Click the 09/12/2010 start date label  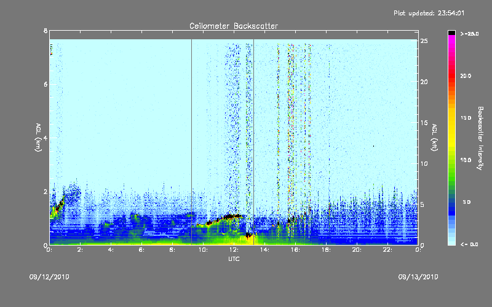49,277
